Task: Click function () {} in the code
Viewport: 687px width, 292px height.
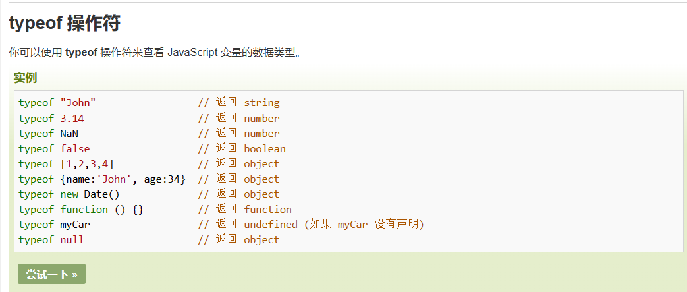Action: [101, 210]
